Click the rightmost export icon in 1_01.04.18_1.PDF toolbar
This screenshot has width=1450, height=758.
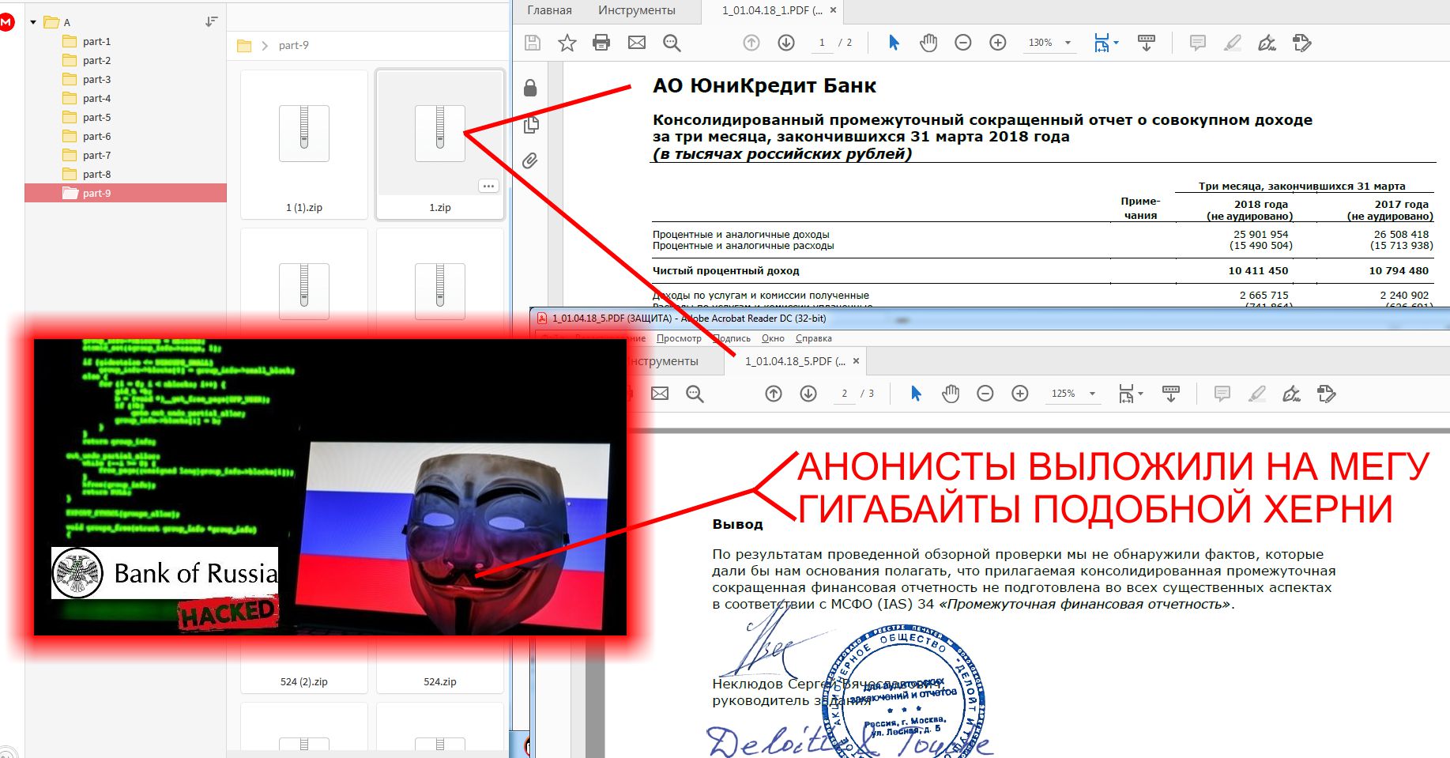point(1302,43)
